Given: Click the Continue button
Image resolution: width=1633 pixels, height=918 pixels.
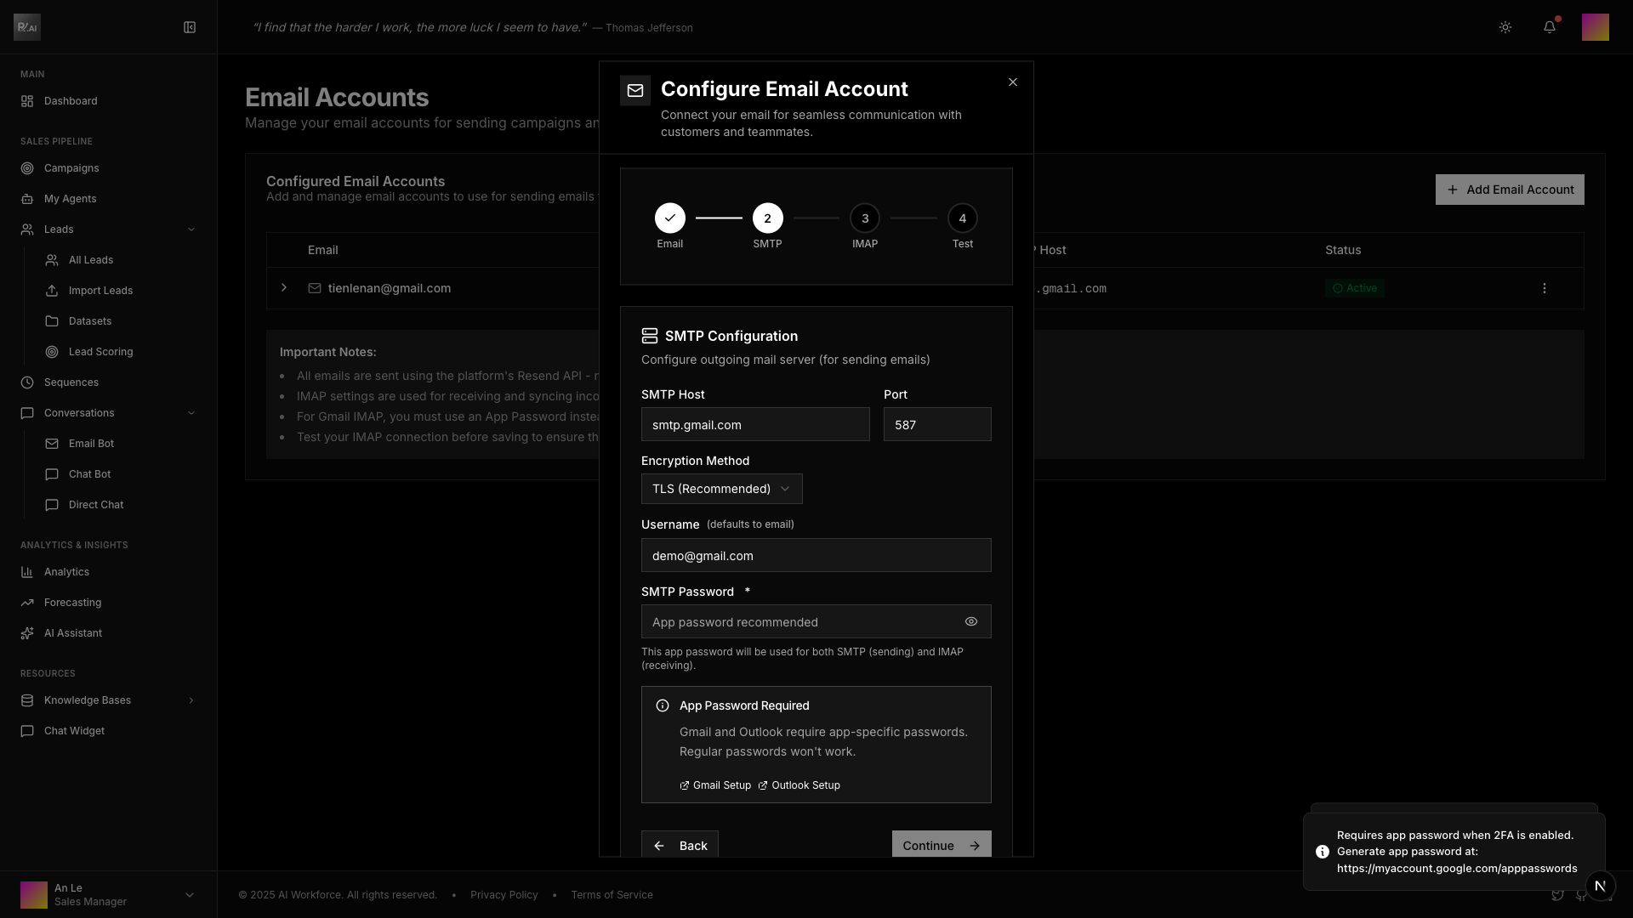Looking at the screenshot, I should point(941,845).
